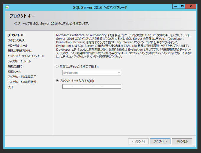Select 製品の更新プログラム step in sidebar
Screen dimensions: 201x153
(20, 51)
